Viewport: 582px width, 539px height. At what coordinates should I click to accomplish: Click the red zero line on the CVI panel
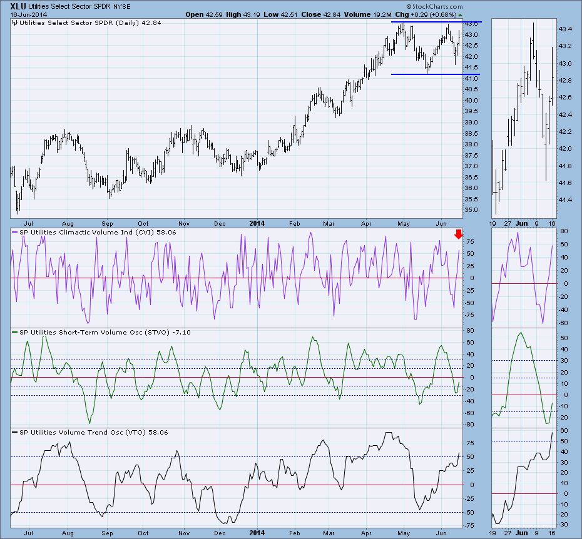237,278
